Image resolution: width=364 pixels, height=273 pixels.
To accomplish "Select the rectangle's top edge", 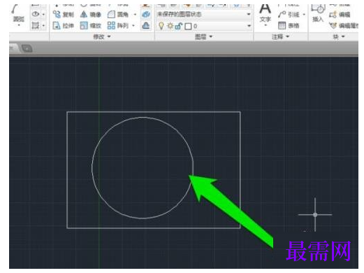I will tap(154, 112).
